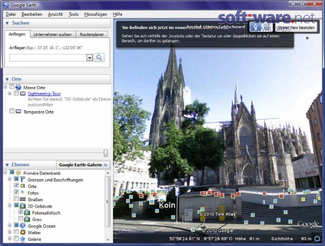Click the Street View pegman icon
The width and height of the screenshot is (325, 246).
[x=256, y=27]
